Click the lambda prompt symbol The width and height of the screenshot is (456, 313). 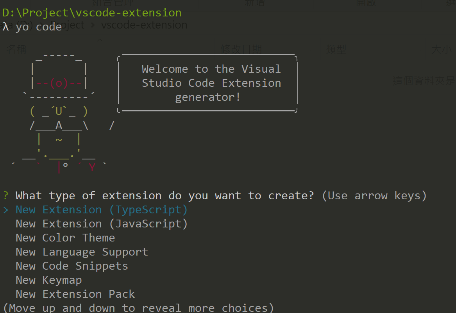tap(5, 27)
